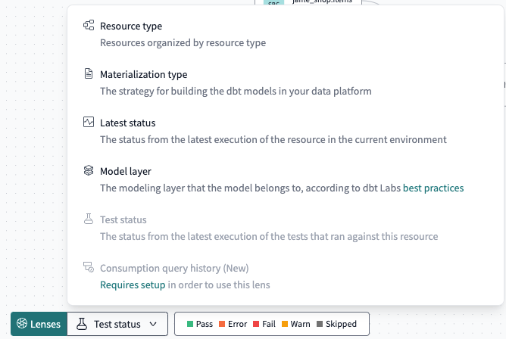The height and width of the screenshot is (339, 506).
Task: Click the dropdown chevron beside Test status
Action: (153, 324)
